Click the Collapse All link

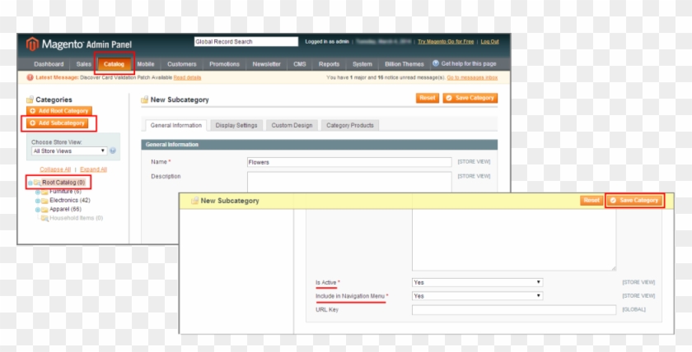(55, 169)
